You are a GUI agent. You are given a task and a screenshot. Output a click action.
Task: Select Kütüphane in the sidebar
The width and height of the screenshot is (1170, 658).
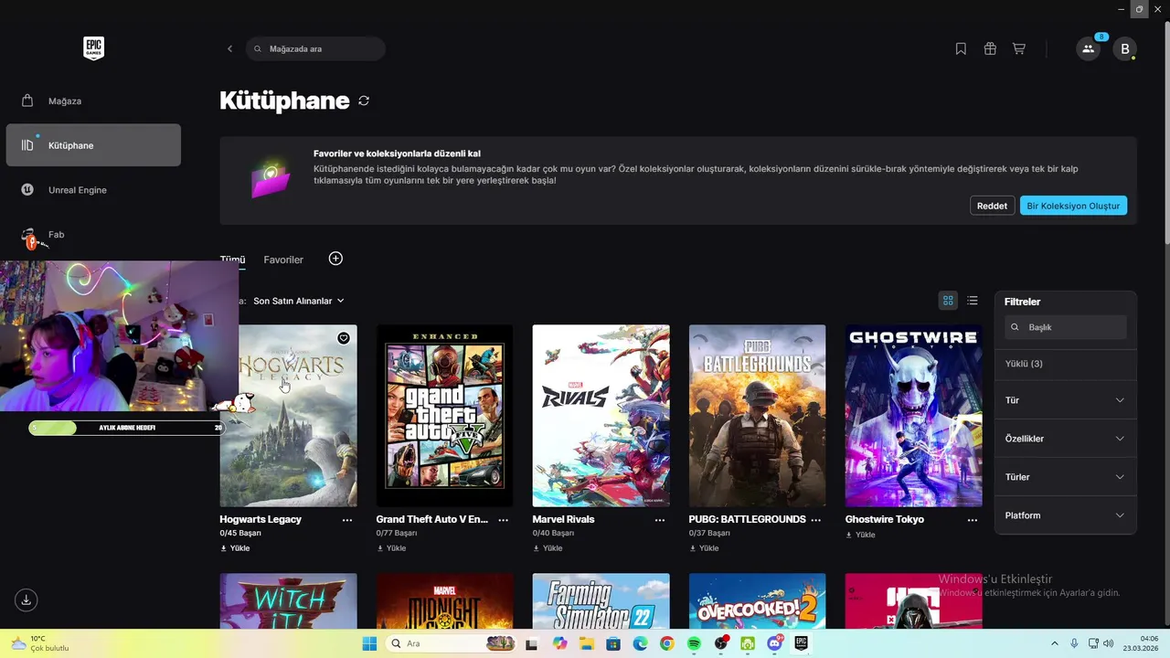(x=93, y=145)
